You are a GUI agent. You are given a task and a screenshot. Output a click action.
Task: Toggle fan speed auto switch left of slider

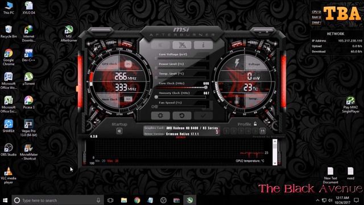click(x=153, y=106)
